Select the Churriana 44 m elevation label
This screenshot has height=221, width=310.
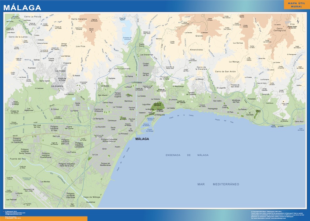click(28, 205)
